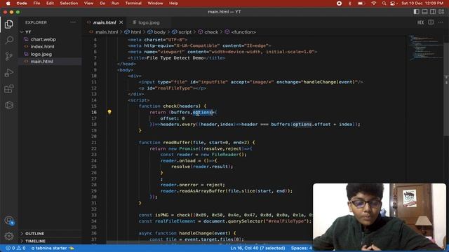Open logo.jpeg in the explorer

pyautogui.click(x=41, y=54)
